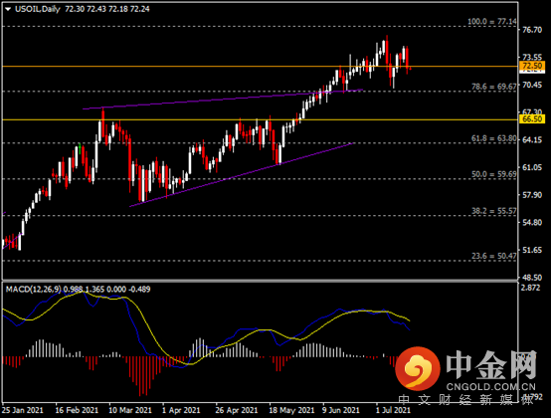Select the 23.6 = 50.47 Fibonacci label
This screenshot has height=418, width=551.
pos(493,256)
